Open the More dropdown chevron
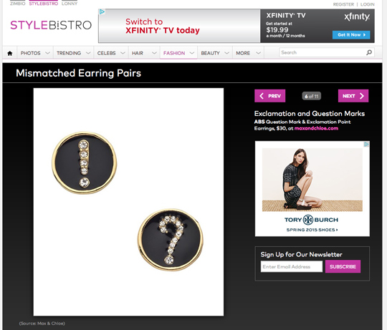The width and height of the screenshot is (387, 330). 258,53
